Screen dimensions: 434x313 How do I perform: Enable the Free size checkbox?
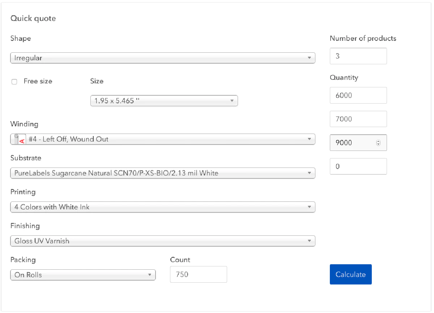tap(14, 82)
